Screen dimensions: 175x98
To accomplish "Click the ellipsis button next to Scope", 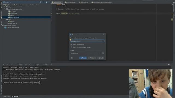I will (103, 53).
